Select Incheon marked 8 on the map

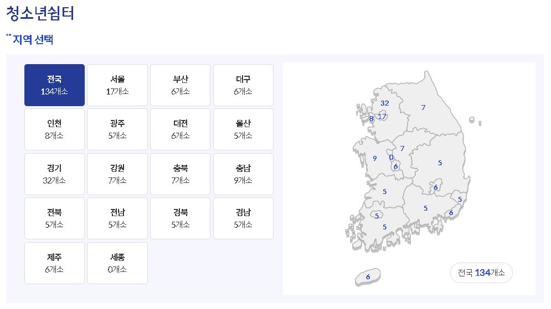coord(371,118)
